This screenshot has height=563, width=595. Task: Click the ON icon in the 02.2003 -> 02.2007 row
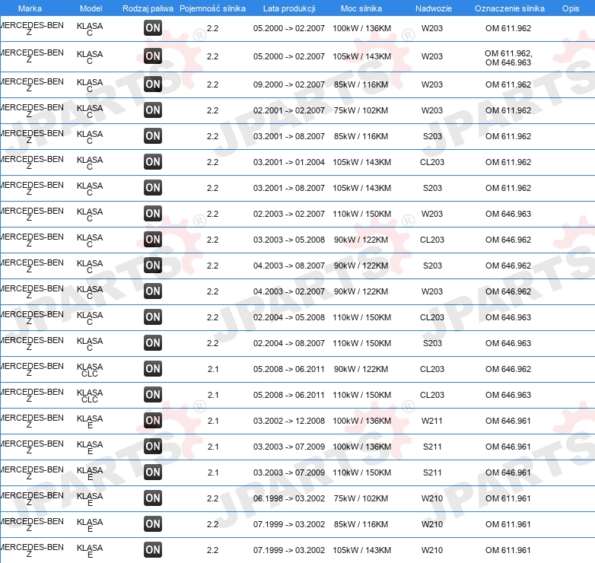tap(153, 213)
